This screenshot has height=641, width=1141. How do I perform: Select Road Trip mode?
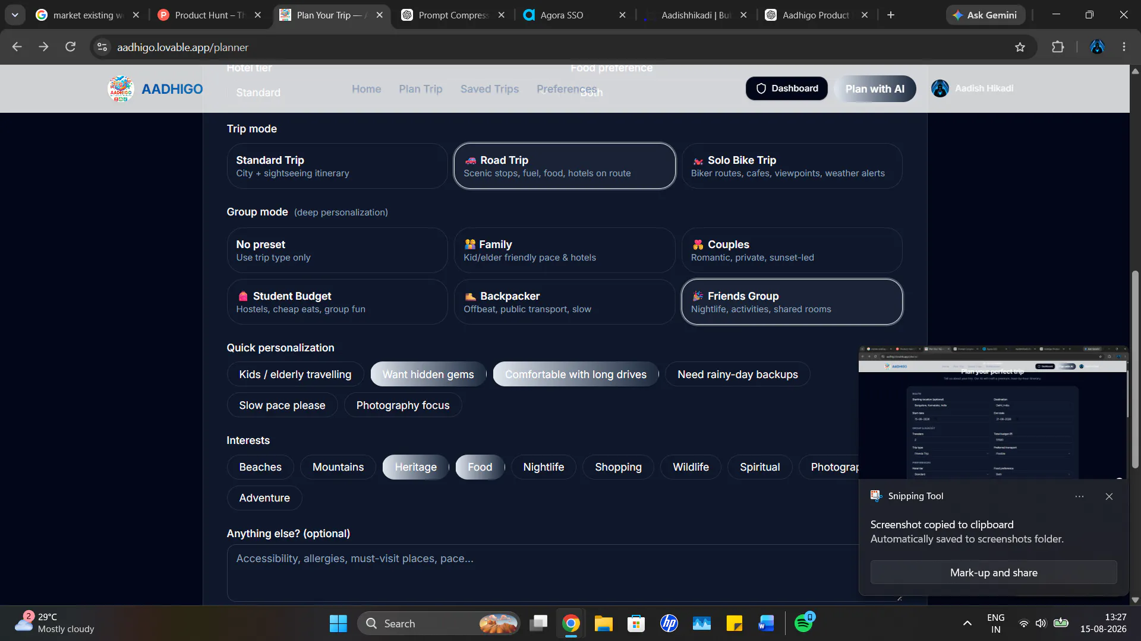565,166
